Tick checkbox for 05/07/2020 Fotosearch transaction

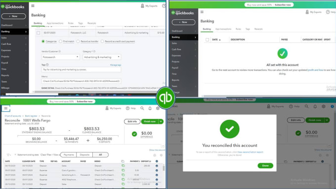tap(38, 33)
